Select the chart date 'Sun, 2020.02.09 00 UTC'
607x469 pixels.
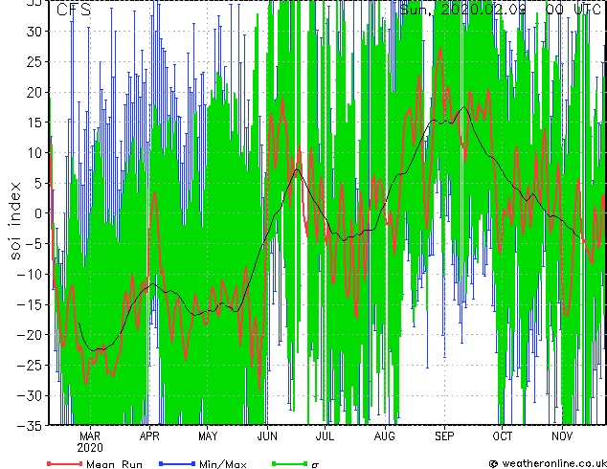[500, 10]
